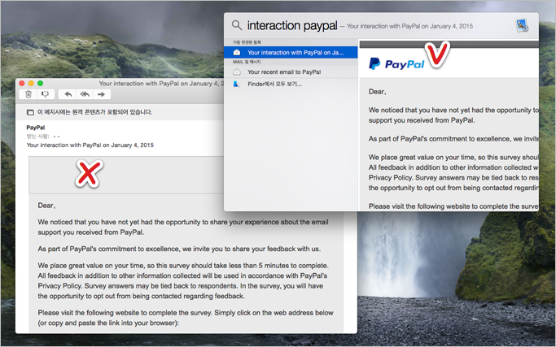556x347 pixels.
Task: Select 'Your recent email to PayPal' result
Action: pyautogui.click(x=291, y=72)
